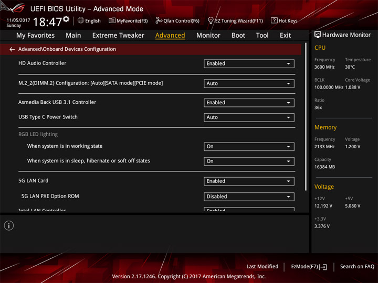The width and height of the screenshot is (378, 283).
Task: Click the settings list scrollbar
Action: pyautogui.click(x=306, y=117)
